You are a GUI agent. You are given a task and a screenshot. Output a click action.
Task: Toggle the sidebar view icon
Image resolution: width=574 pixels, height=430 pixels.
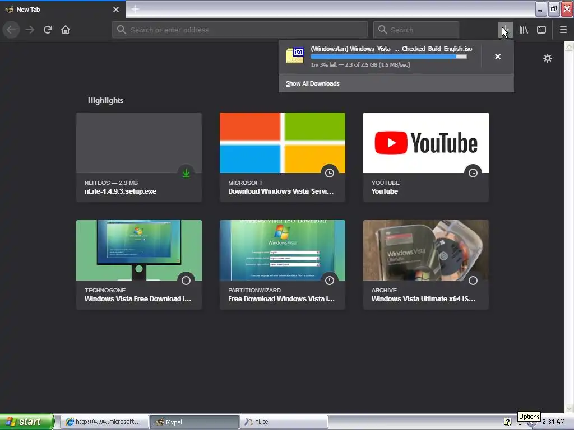pyautogui.click(x=541, y=30)
